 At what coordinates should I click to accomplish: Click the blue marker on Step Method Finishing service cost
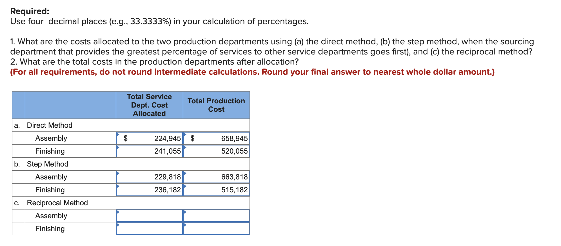click(x=119, y=187)
